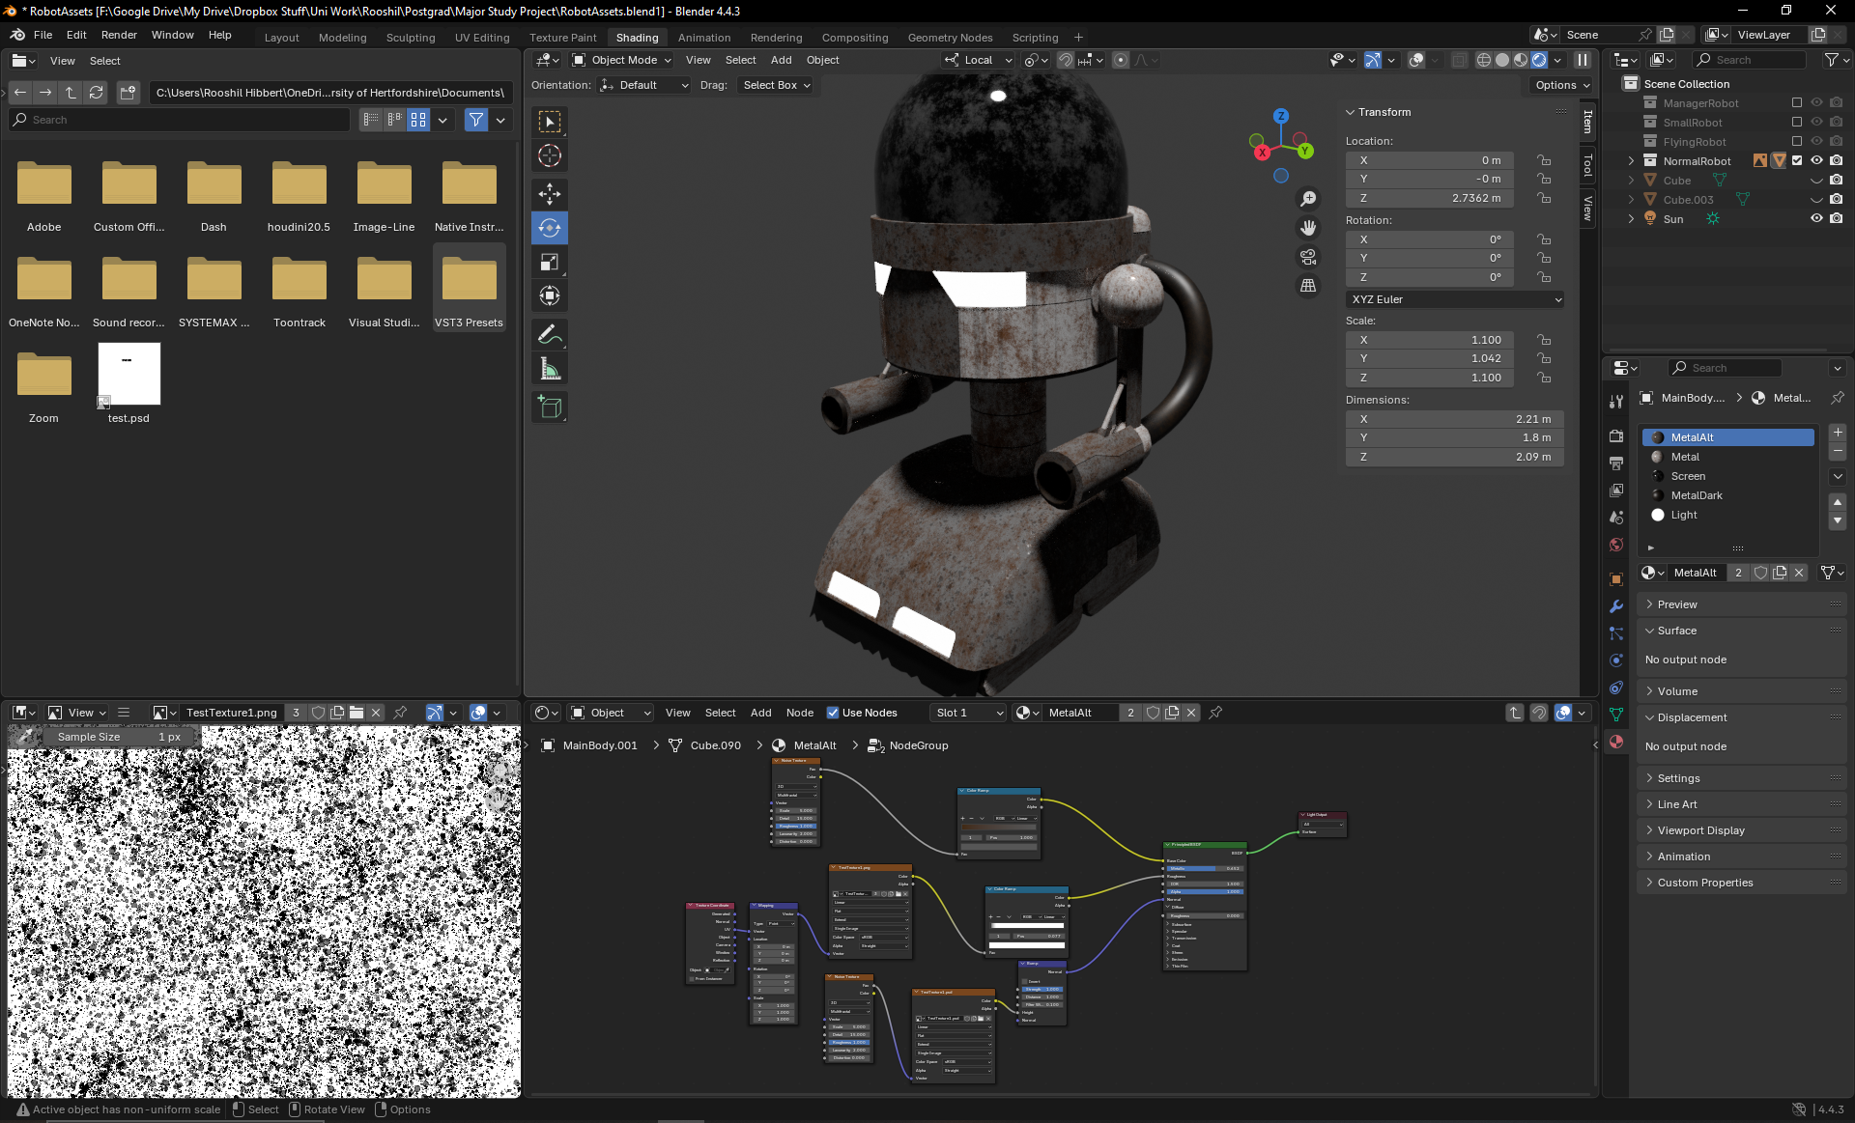The width and height of the screenshot is (1855, 1123).
Task: Open the Render menu
Action: coord(119,35)
